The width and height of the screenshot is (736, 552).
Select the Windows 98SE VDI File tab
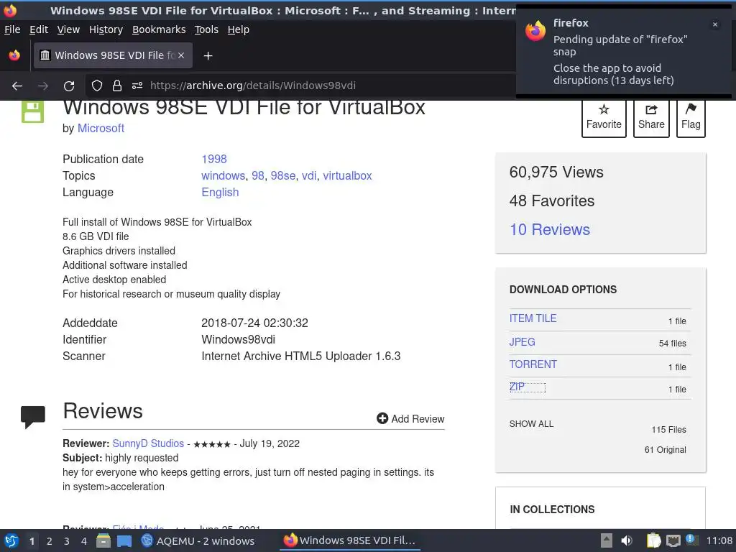pyautogui.click(x=113, y=55)
